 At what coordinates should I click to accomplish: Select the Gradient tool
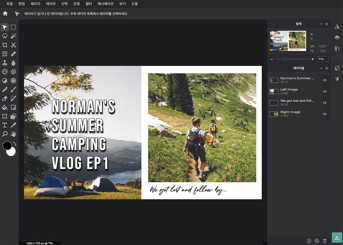[x=13, y=107]
